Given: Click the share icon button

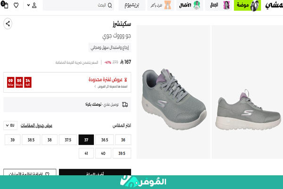Looking at the screenshot, I should [x=8, y=24].
